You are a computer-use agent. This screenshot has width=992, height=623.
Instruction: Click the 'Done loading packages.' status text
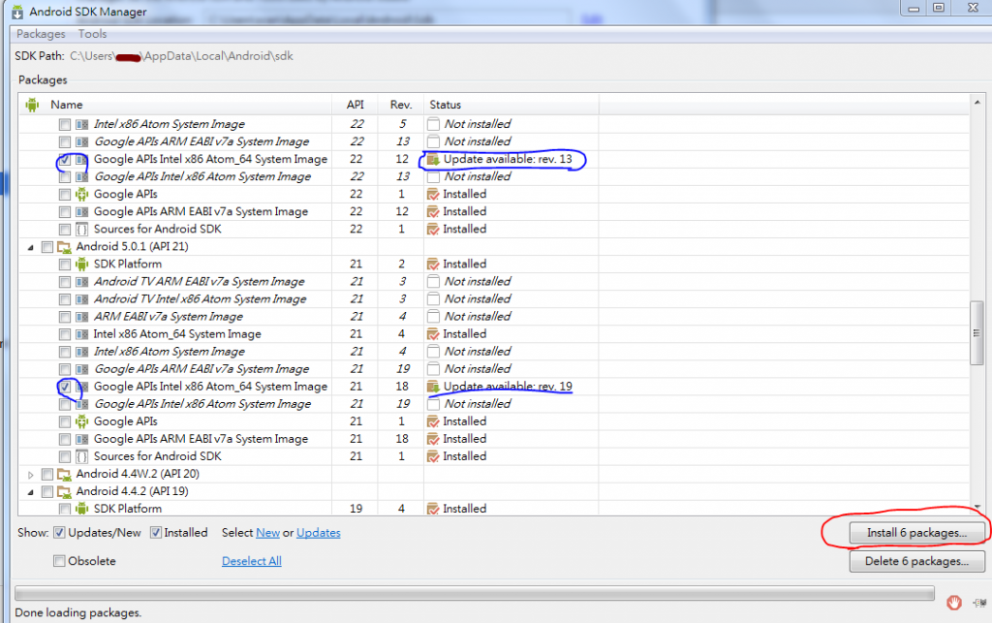[77, 613]
